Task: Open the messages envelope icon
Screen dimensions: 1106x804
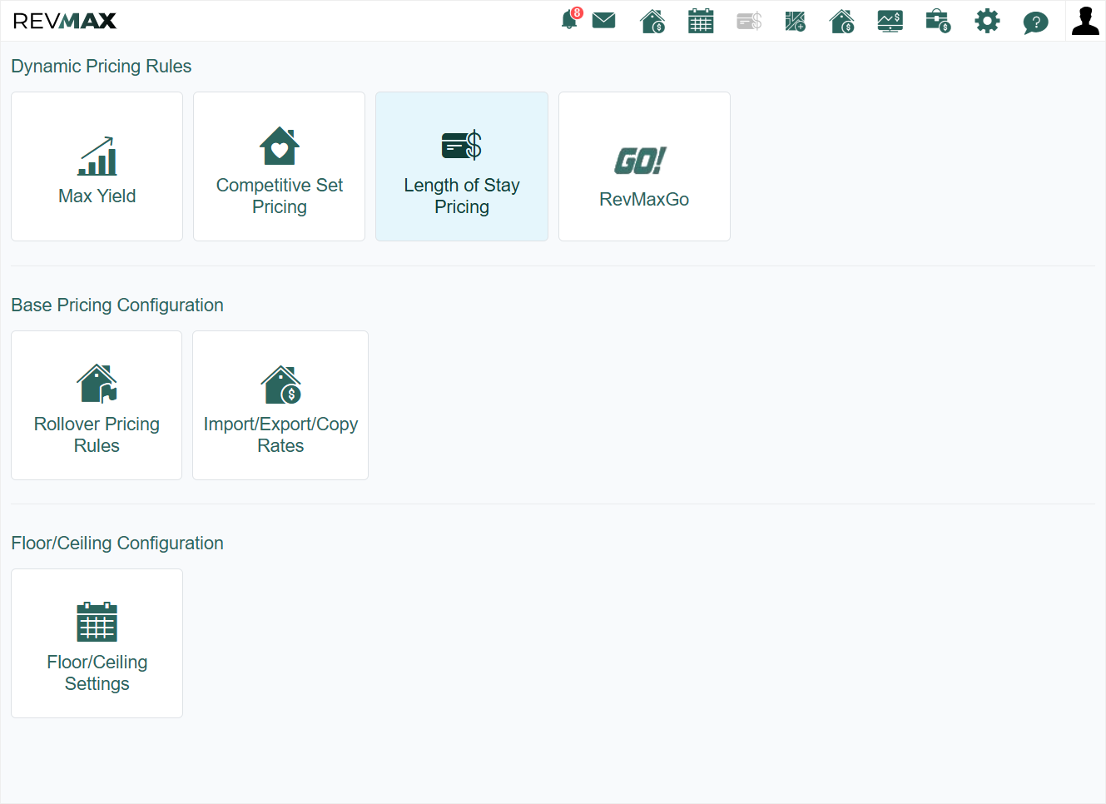Action: [x=603, y=20]
